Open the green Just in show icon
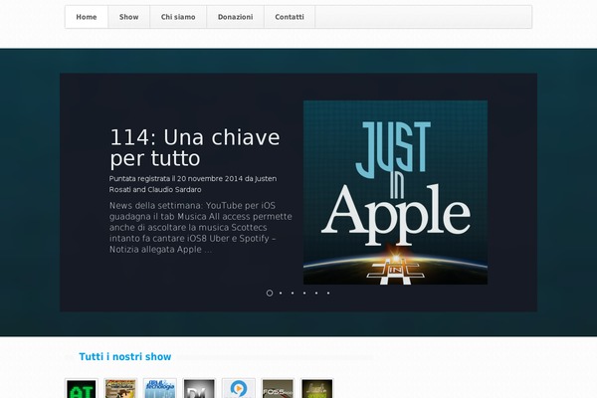The height and width of the screenshot is (398, 597). [x=317, y=388]
